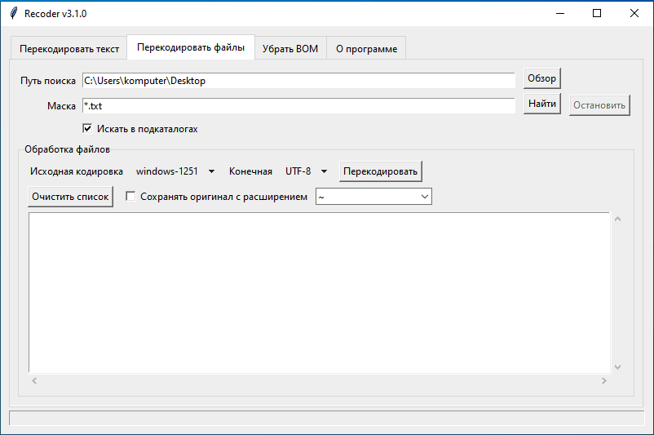This screenshot has width=654, height=435.
Task: Enable Сохранять оригинал с расширением checkbox
Action: tap(130, 197)
